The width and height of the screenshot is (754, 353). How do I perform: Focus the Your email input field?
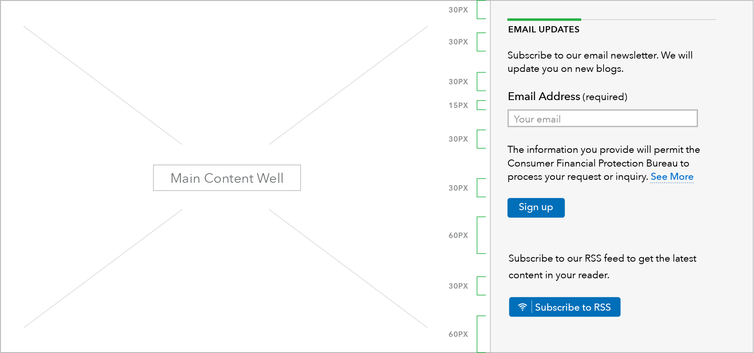click(x=602, y=118)
